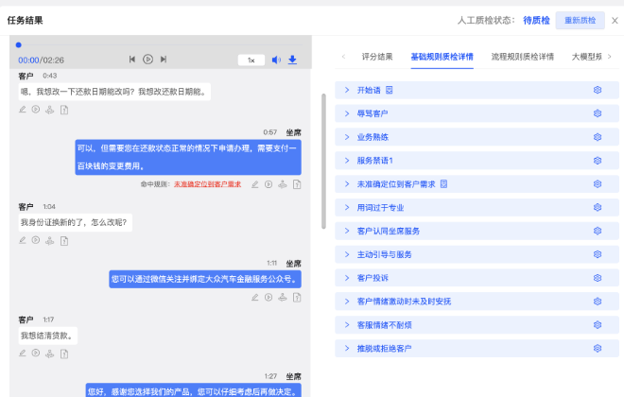The width and height of the screenshot is (624, 397).
Task: Open the 1x playback speed selector
Action: pyautogui.click(x=251, y=60)
